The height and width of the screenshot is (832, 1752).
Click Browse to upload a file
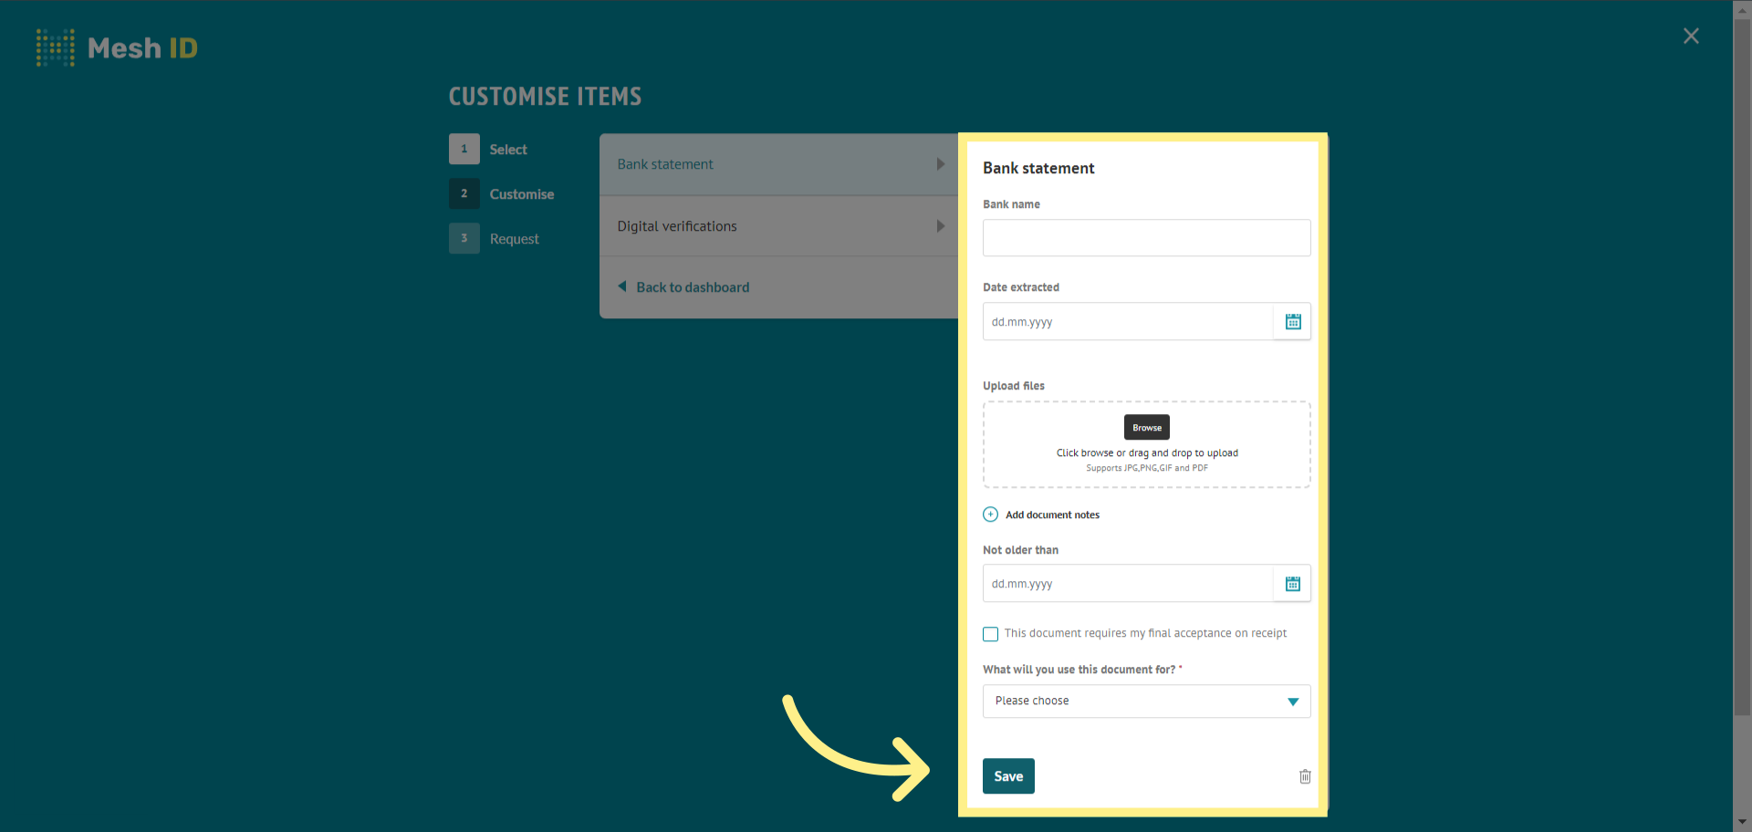1146,427
